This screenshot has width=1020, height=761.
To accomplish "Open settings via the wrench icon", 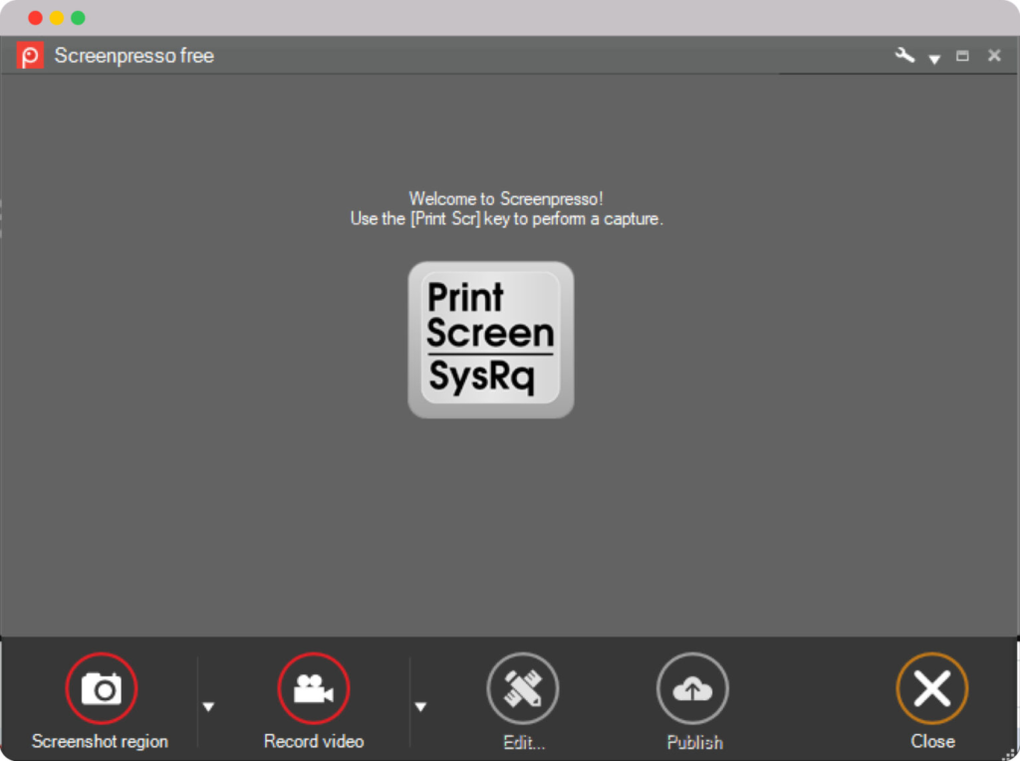I will pos(904,56).
